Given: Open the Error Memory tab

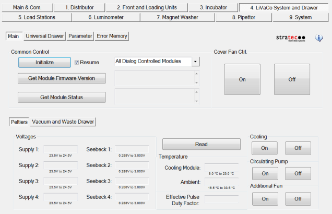Looking at the screenshot, I should coord(112,36).
